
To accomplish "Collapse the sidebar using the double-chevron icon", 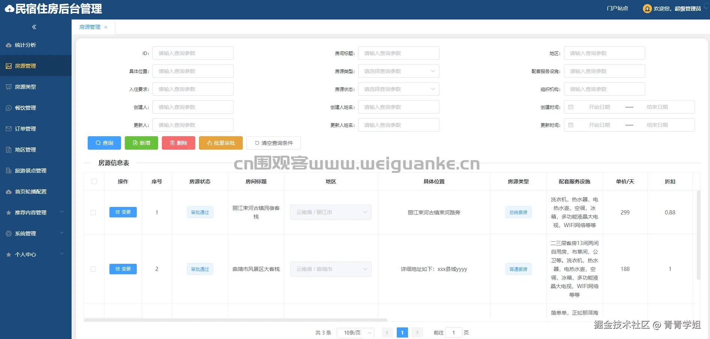I will point(34,27).
